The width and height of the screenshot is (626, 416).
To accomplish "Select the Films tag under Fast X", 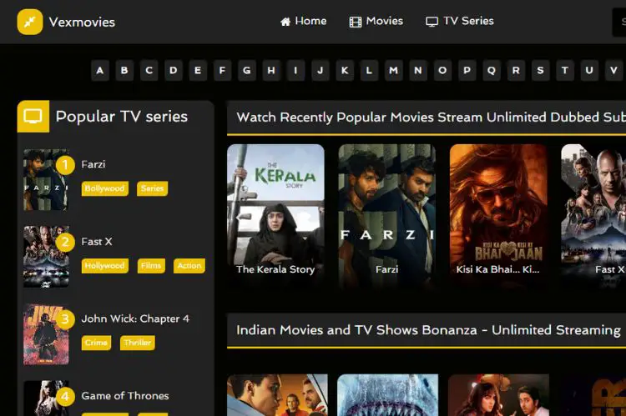I will tap(151, 266).
